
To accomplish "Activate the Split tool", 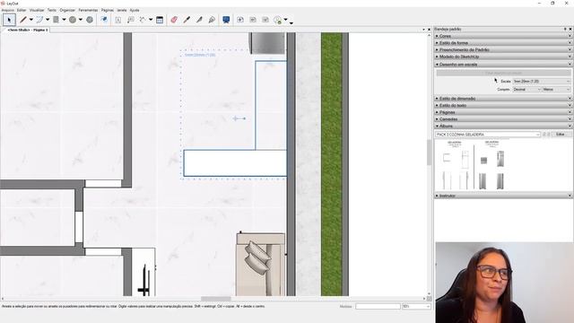I will coord(199,20).
